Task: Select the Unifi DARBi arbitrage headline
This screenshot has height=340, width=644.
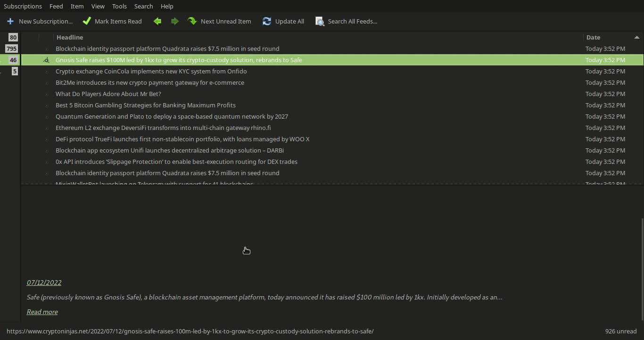Action: click(x=170, y=150)
